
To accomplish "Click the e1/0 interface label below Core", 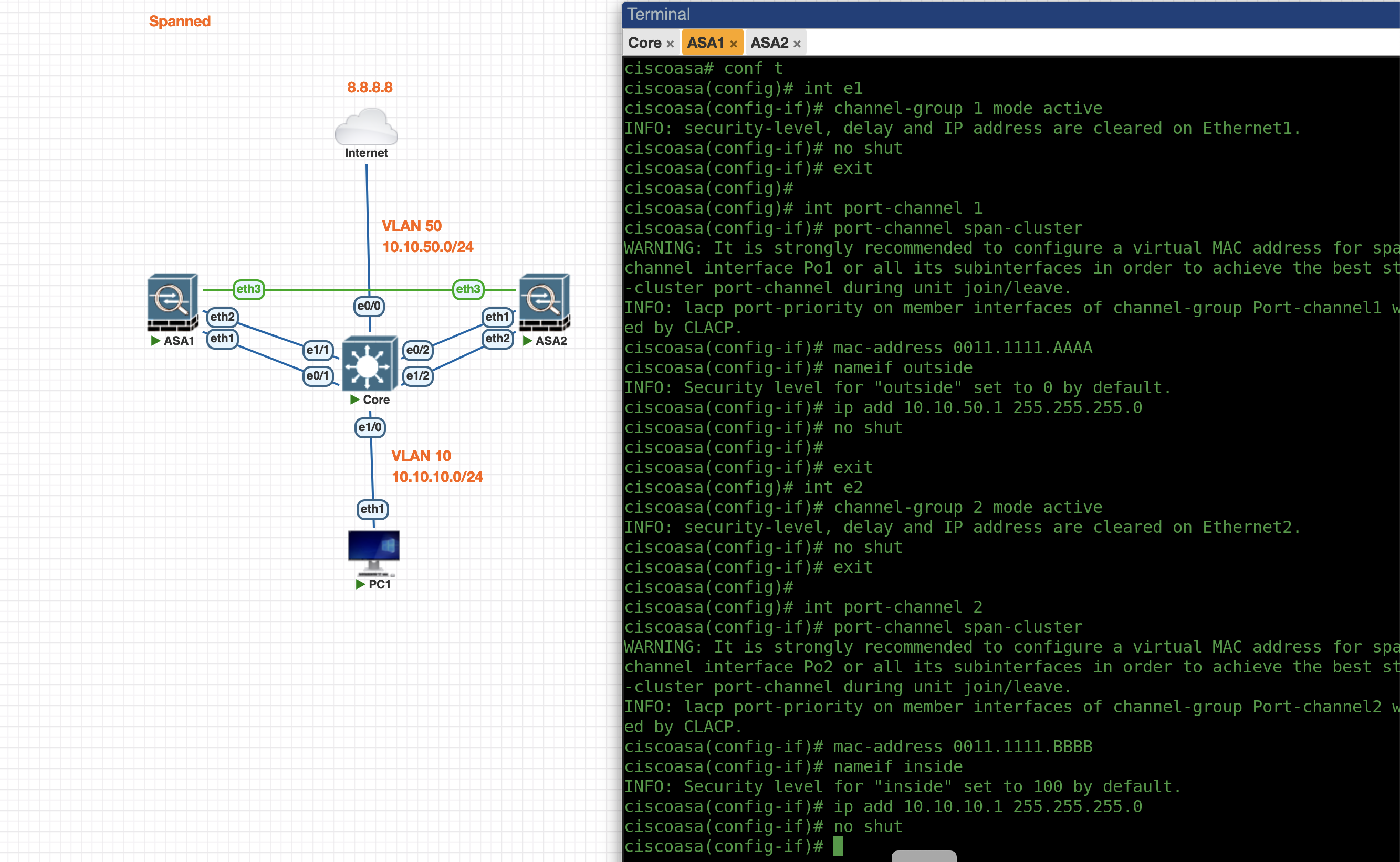I will [370, 427].
